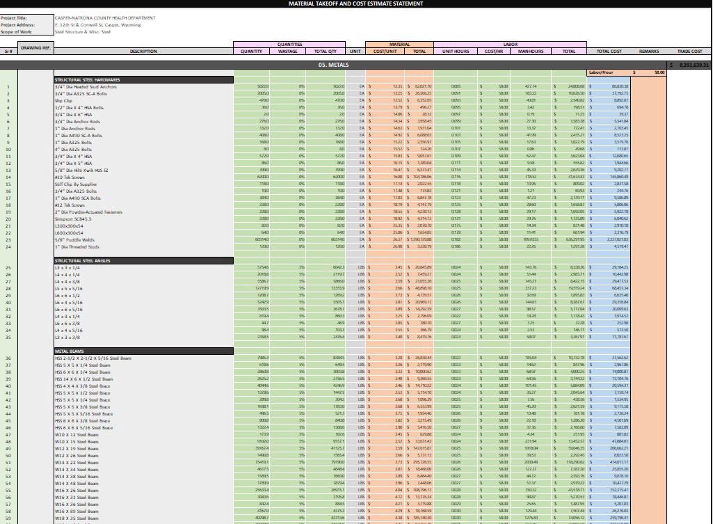Image resolution: width=713 pixels, height=524 pixels.
Task: Select the WASTAGE column header cell
Action: pos(287,51)
